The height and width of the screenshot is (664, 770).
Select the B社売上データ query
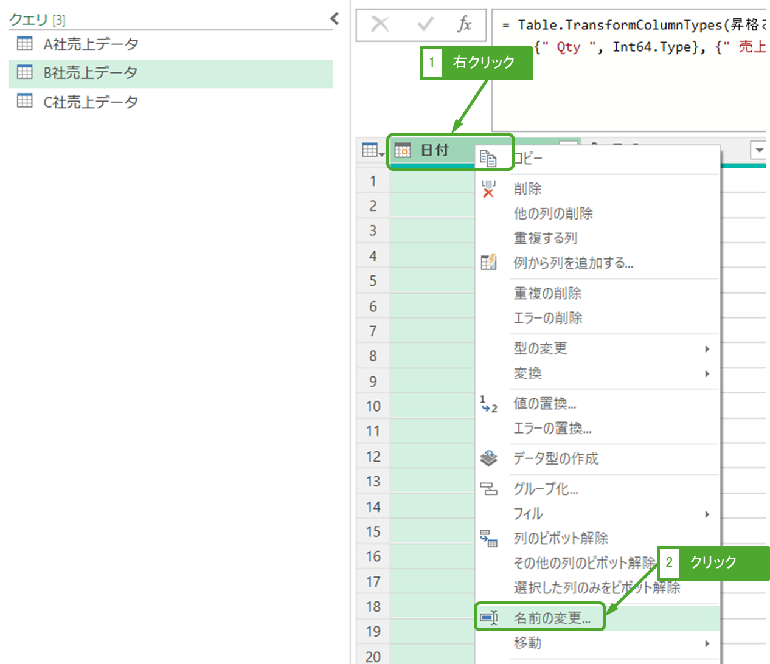click(x=90, y=73)
